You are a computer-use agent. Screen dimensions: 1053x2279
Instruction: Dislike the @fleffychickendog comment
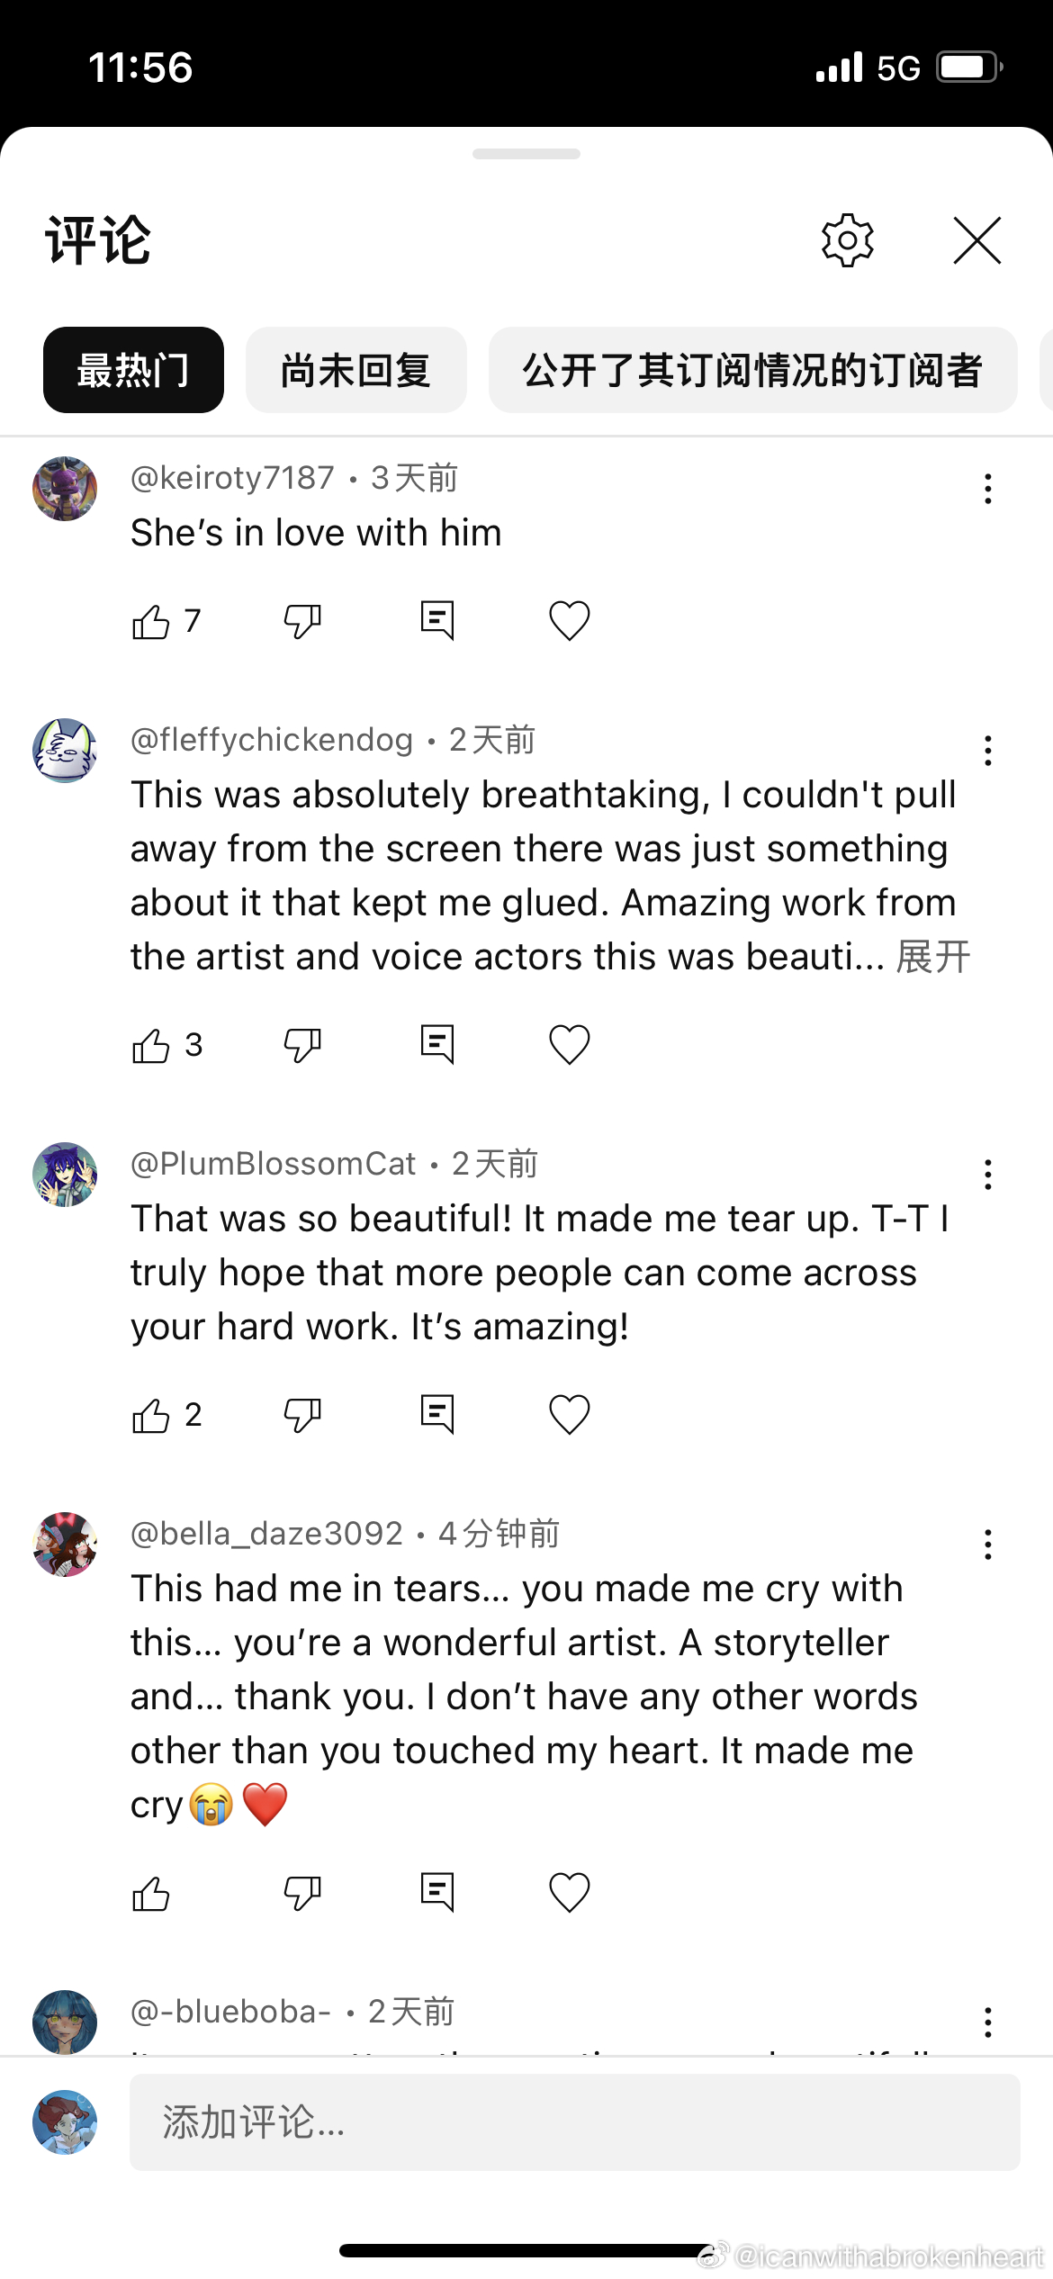coord(302,1045)
